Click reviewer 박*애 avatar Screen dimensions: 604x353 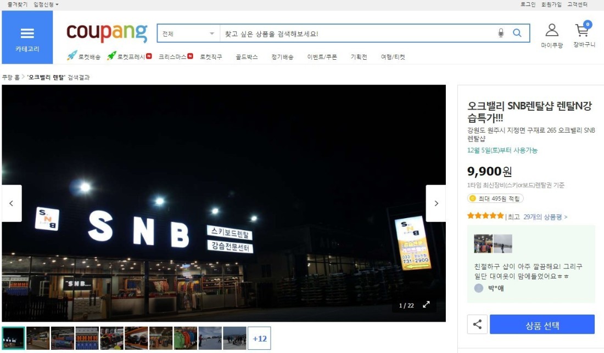[478, 288]
